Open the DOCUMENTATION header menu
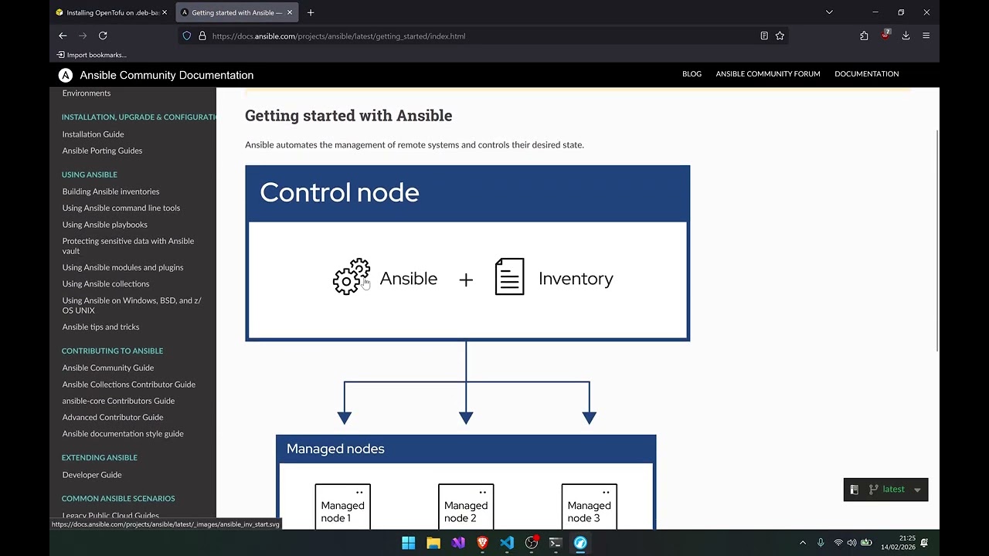Image resolution: width=989 pixels, height=556 pixels. 867,74
